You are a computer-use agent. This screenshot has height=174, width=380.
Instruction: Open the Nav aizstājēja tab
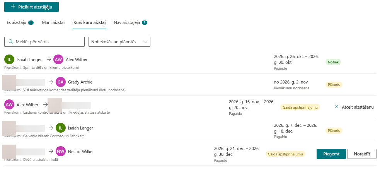pyautogui.click(x=130, y=22)
